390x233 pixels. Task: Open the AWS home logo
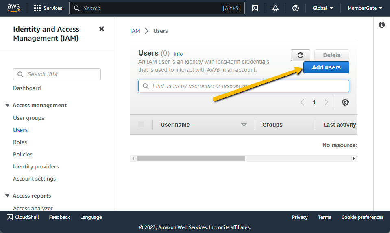point(13,8)
